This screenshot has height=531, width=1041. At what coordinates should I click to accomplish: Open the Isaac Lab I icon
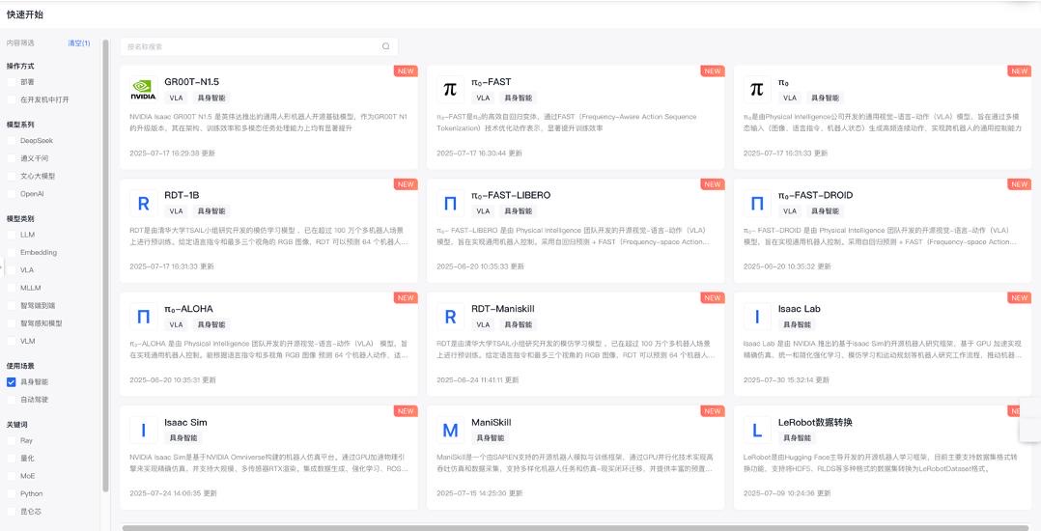coord(757,317)
